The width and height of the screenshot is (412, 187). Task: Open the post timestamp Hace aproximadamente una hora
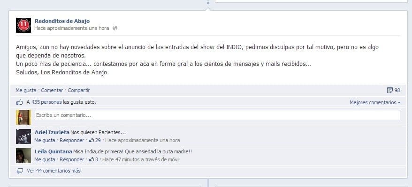72,29
